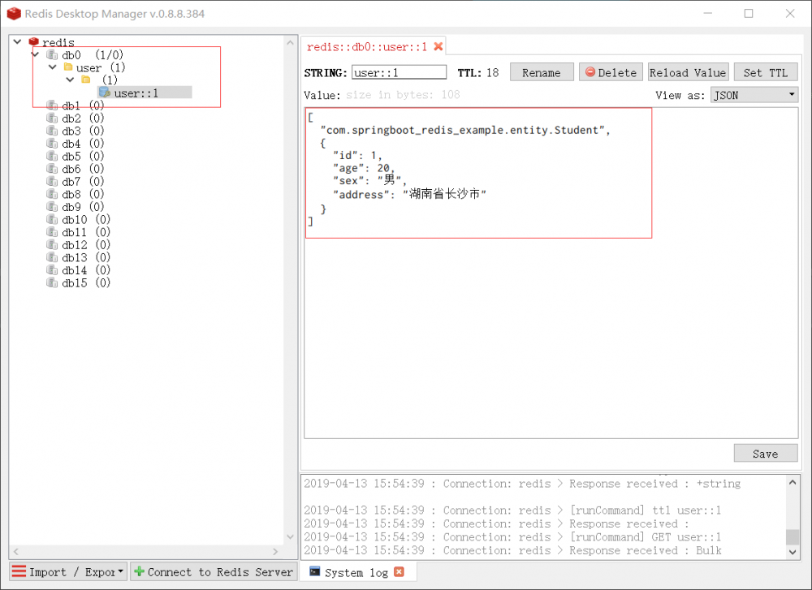Image resolution: width=812 pixels, height=590 pixels.
Task: Click the db1 database icon
Action: pos(51,105)
